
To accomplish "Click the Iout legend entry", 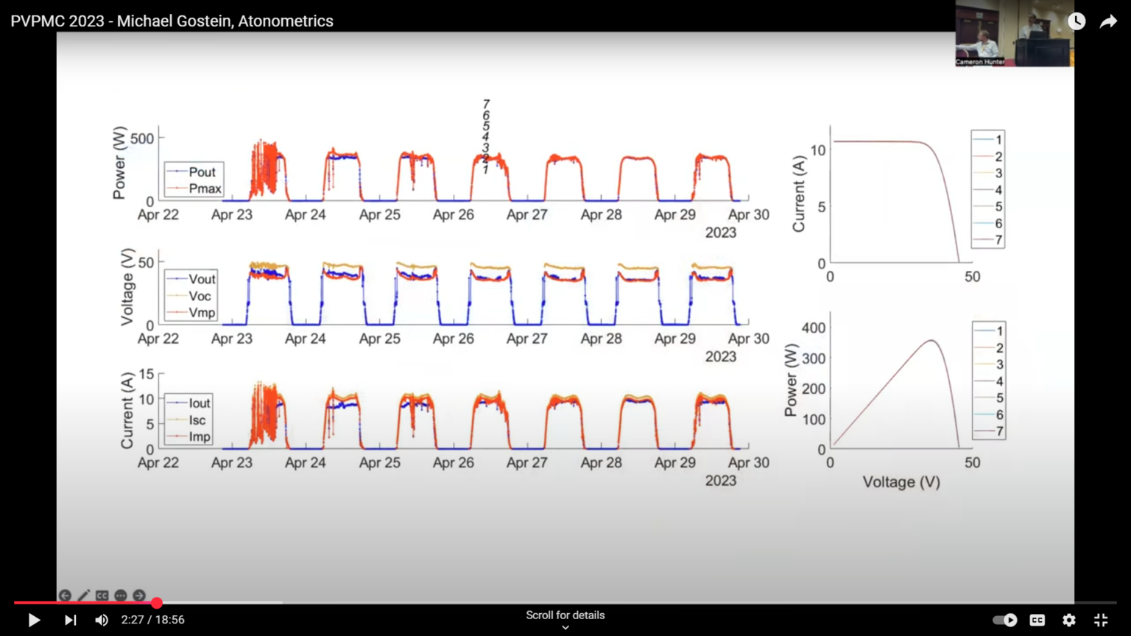I will point(189,403).
